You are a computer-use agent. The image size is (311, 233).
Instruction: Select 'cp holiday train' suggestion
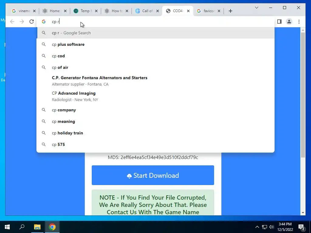pyautogui.click(x=156, y=133)
